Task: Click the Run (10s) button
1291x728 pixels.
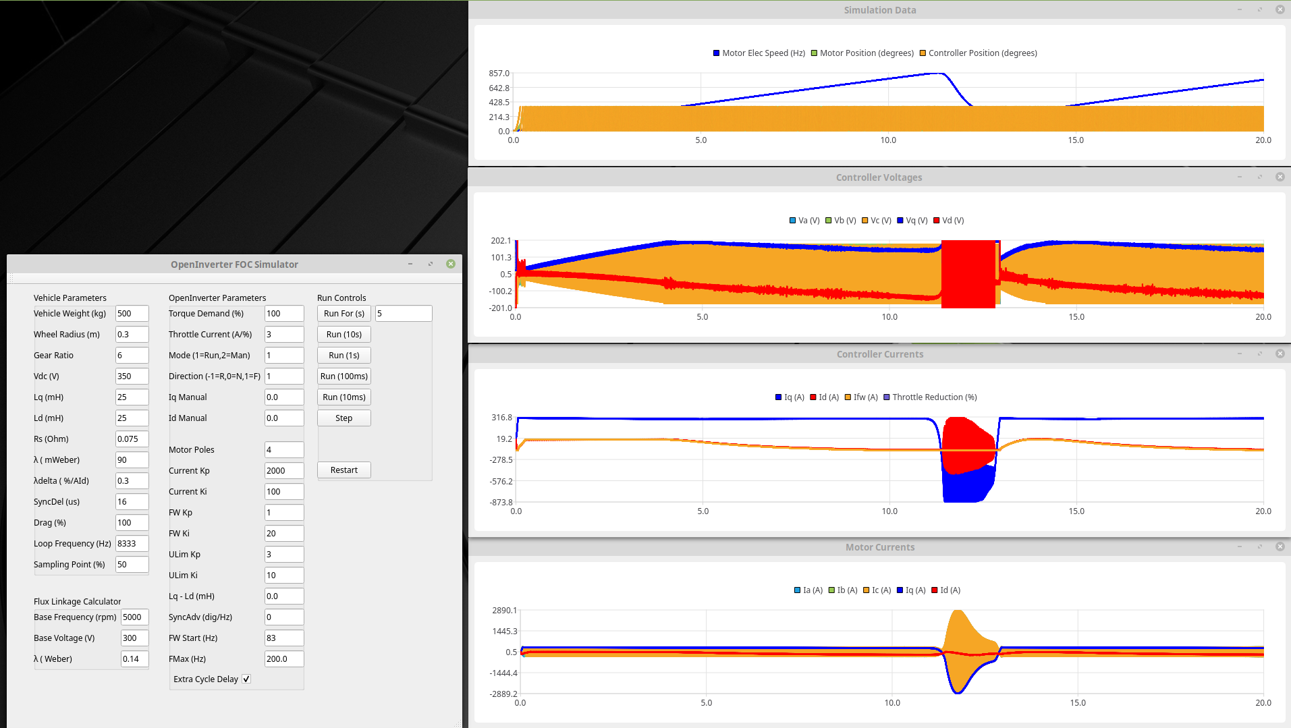Action: tap(344, 334)
